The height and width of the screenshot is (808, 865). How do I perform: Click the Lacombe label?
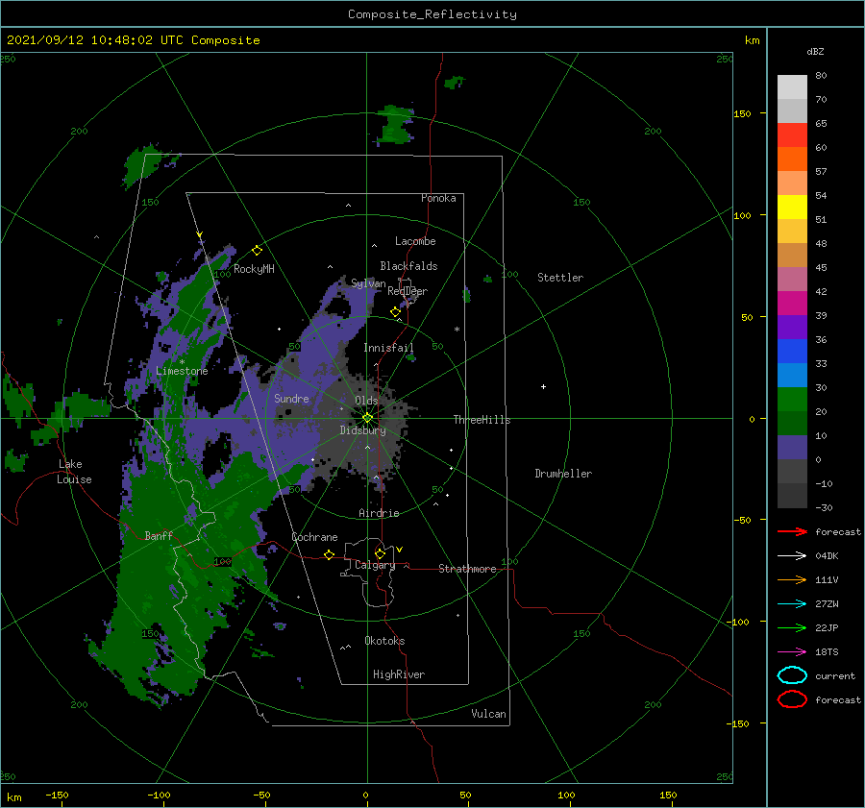(x=415, y=241)
